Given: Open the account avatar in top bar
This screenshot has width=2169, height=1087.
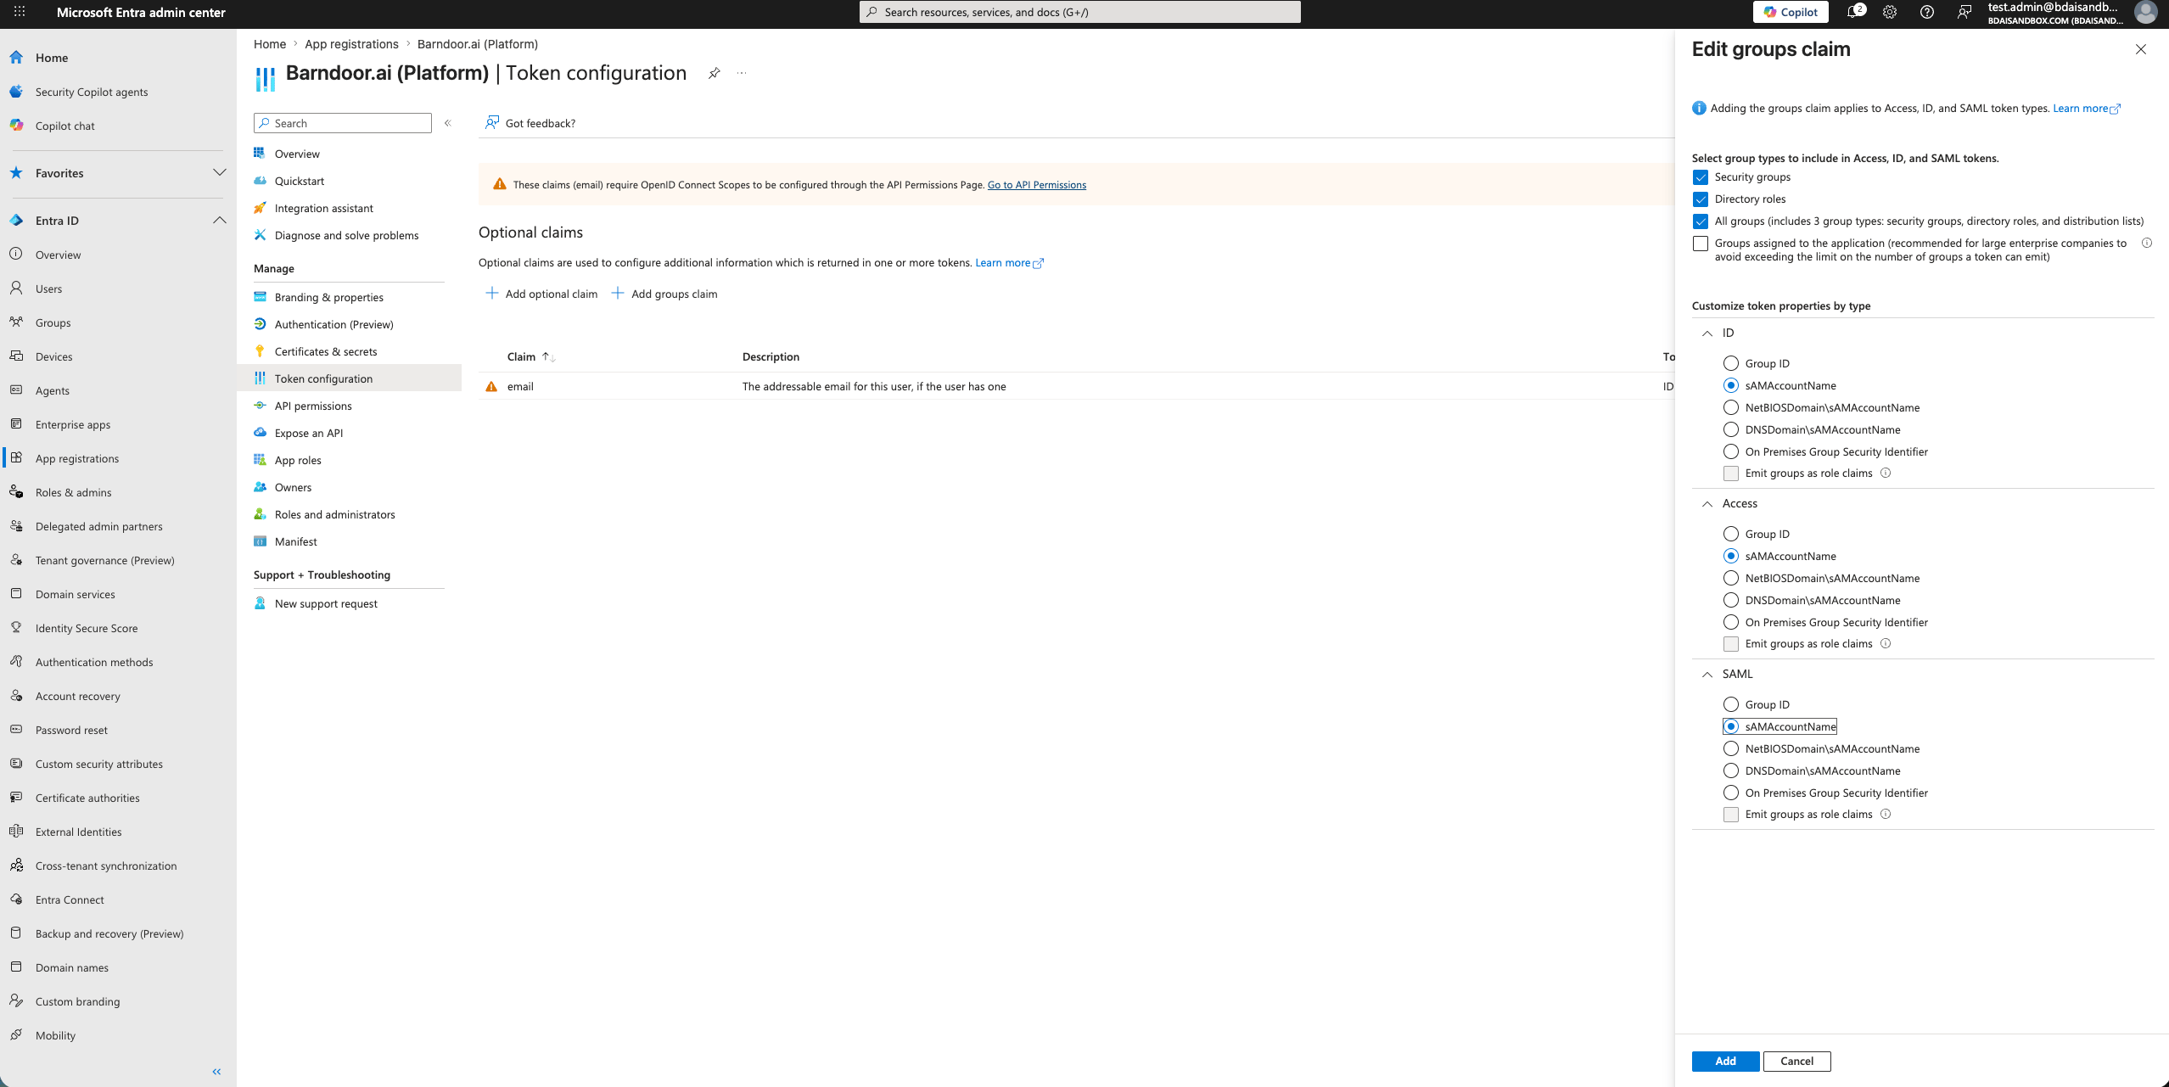Looking at the screenshot, I should click(2146, 12).
